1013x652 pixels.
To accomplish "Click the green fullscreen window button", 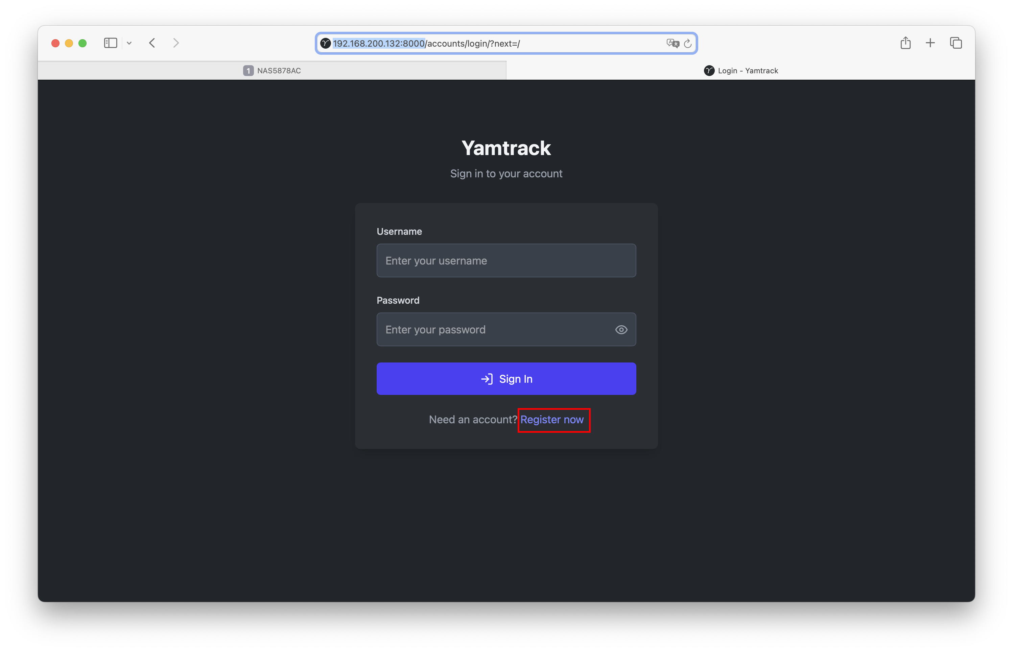I will (83, 43).
